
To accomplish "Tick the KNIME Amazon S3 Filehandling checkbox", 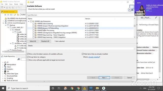I will point(33,28).
